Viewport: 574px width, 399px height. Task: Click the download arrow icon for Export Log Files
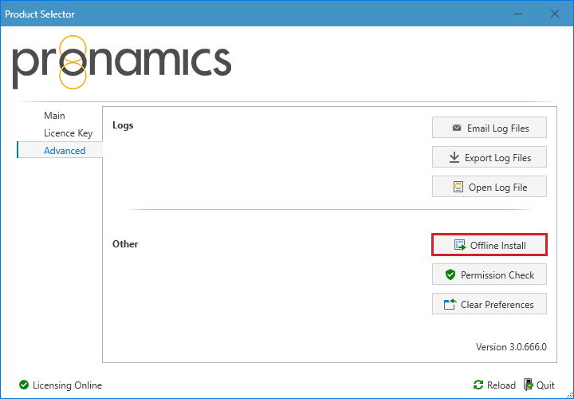tap(454, 157)
